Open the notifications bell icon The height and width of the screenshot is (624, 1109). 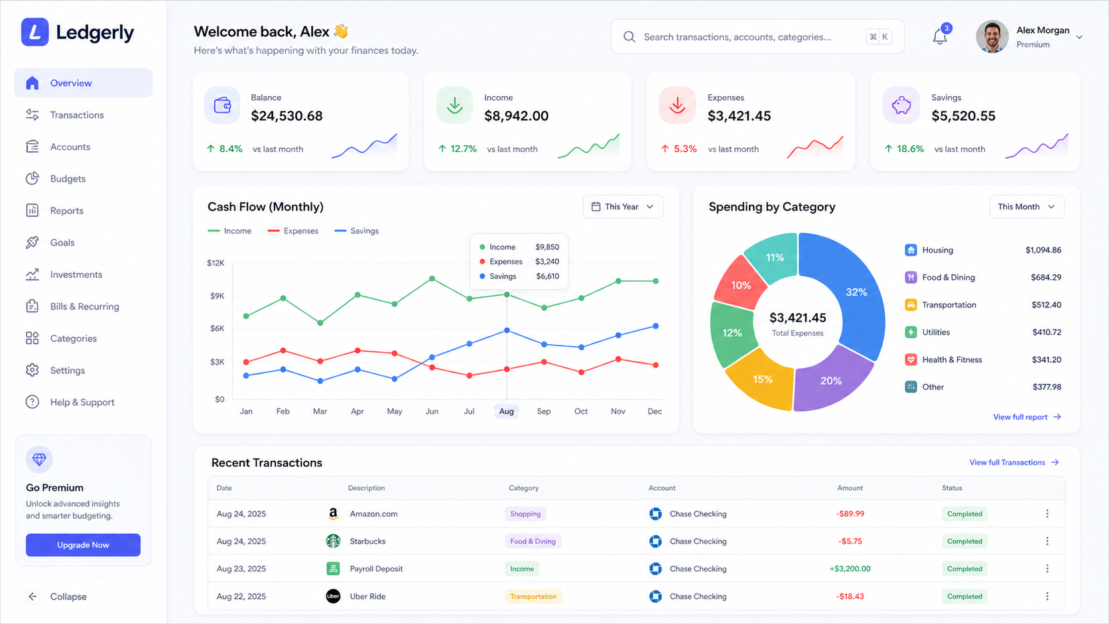[940, 36]
